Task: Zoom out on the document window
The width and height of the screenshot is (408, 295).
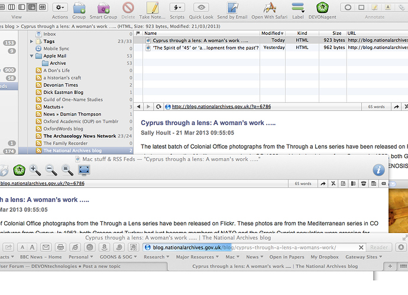Action: 51,170
